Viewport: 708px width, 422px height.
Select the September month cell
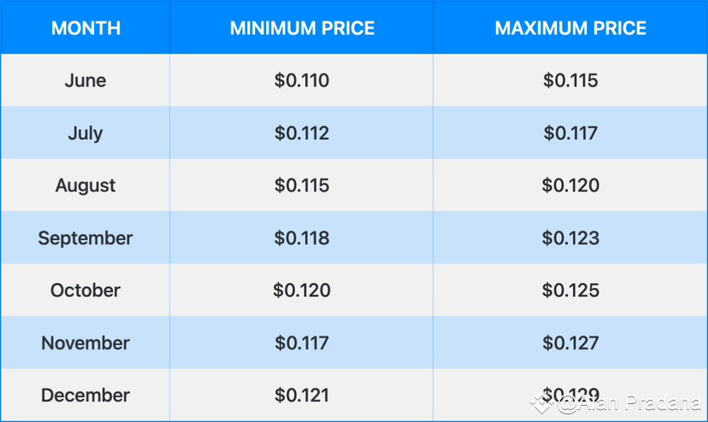86,238
